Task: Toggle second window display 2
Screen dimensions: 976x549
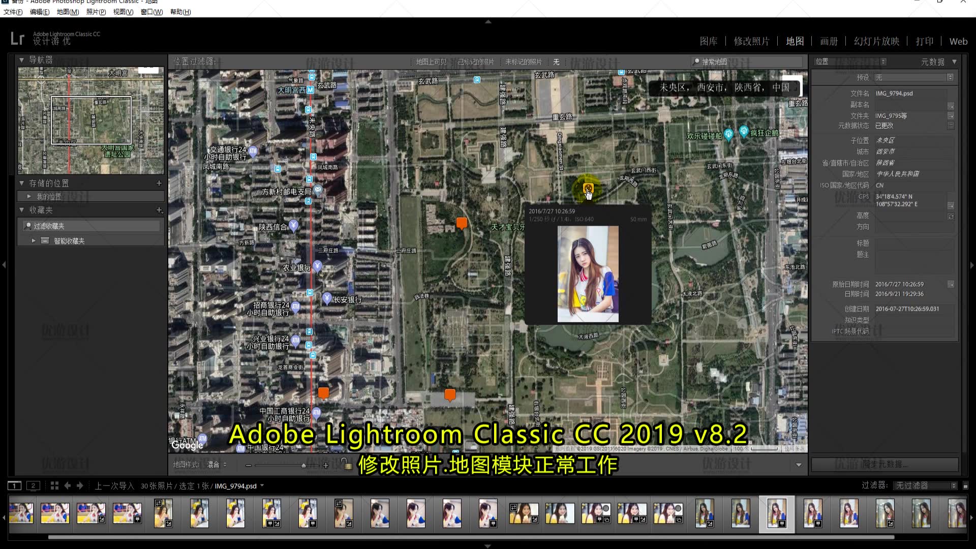Action: [x=33, y=485]
